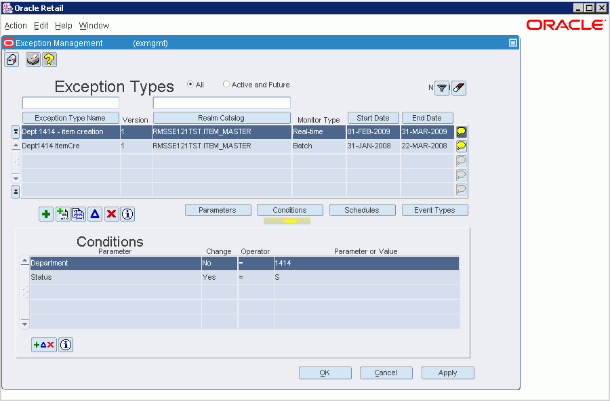This screenshot has width=610, height=401.
Task: Click 'Real-time' monitor type cell
Action: (x=319, y=132)
